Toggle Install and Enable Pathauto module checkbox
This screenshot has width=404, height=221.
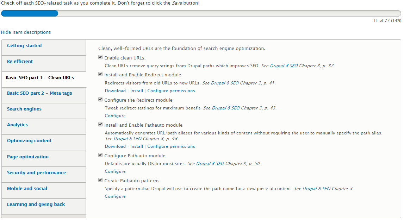click(100, 125)
